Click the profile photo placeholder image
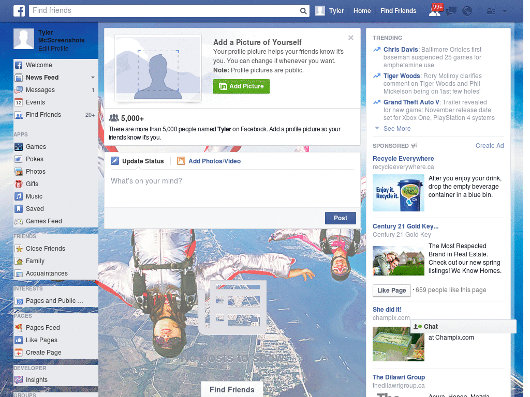The height and width of the screenshot is (397, 530). (158, 69)
